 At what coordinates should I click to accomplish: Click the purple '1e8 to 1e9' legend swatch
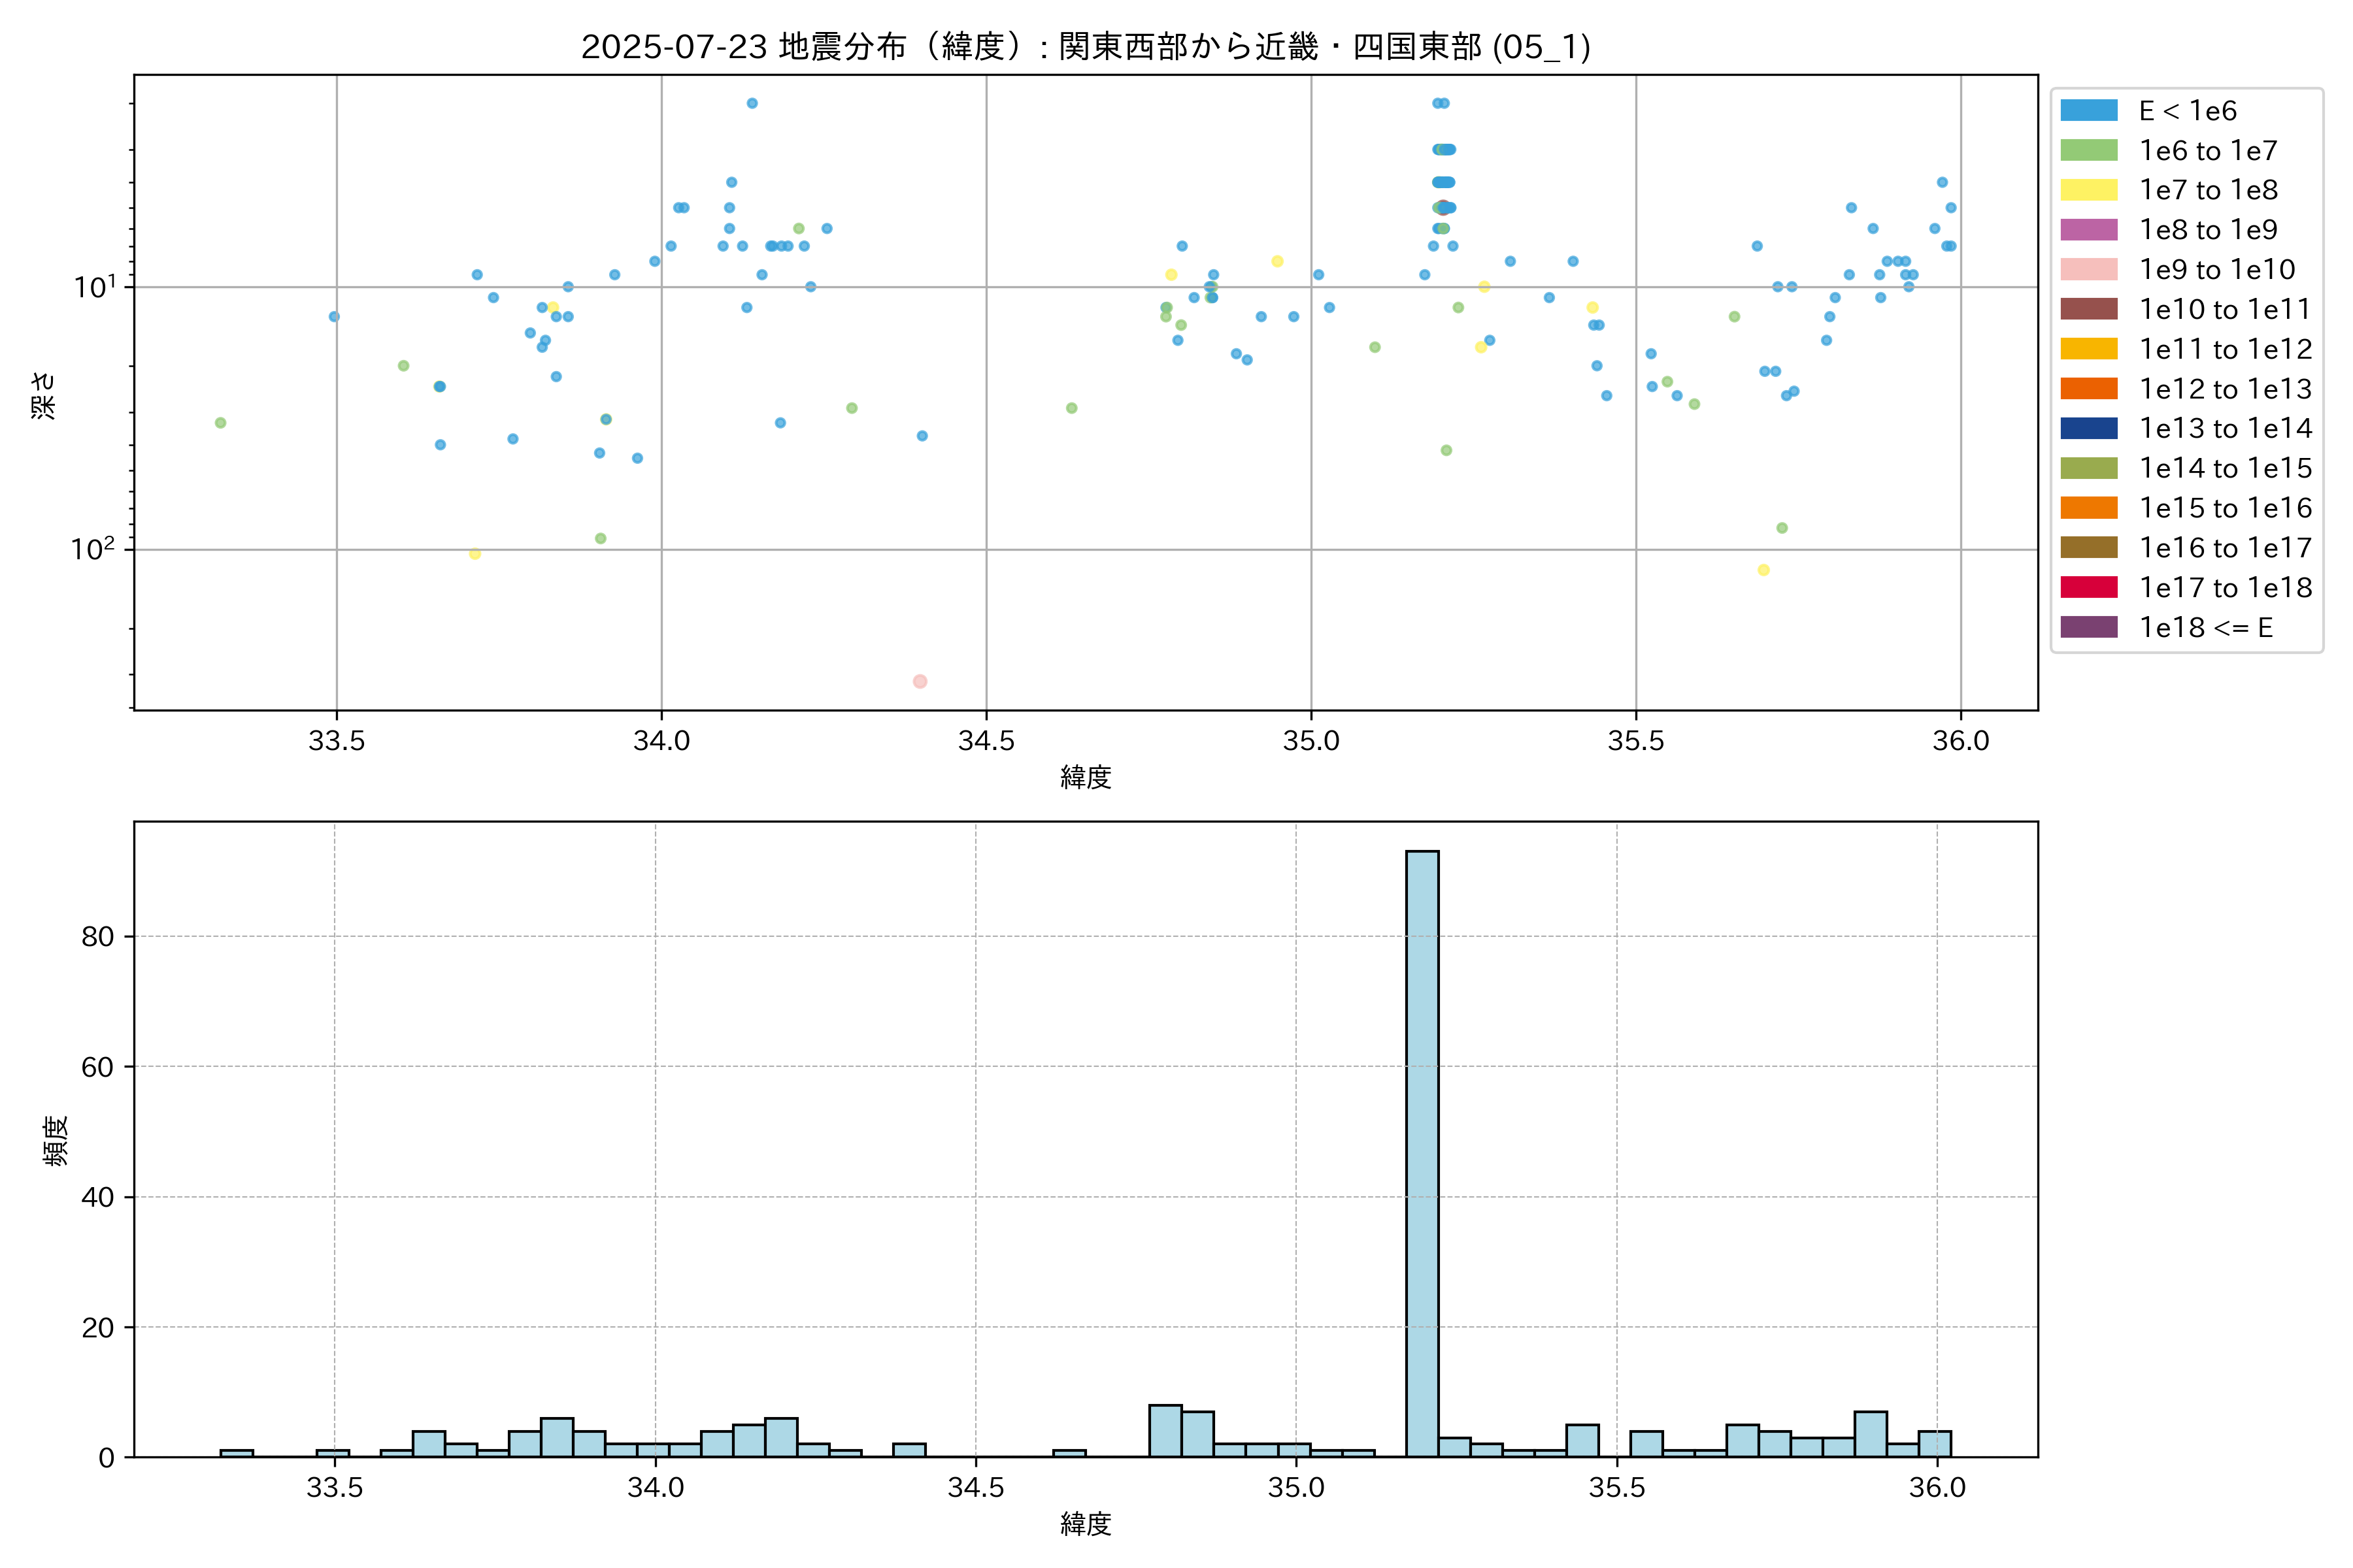(2088, 230)
